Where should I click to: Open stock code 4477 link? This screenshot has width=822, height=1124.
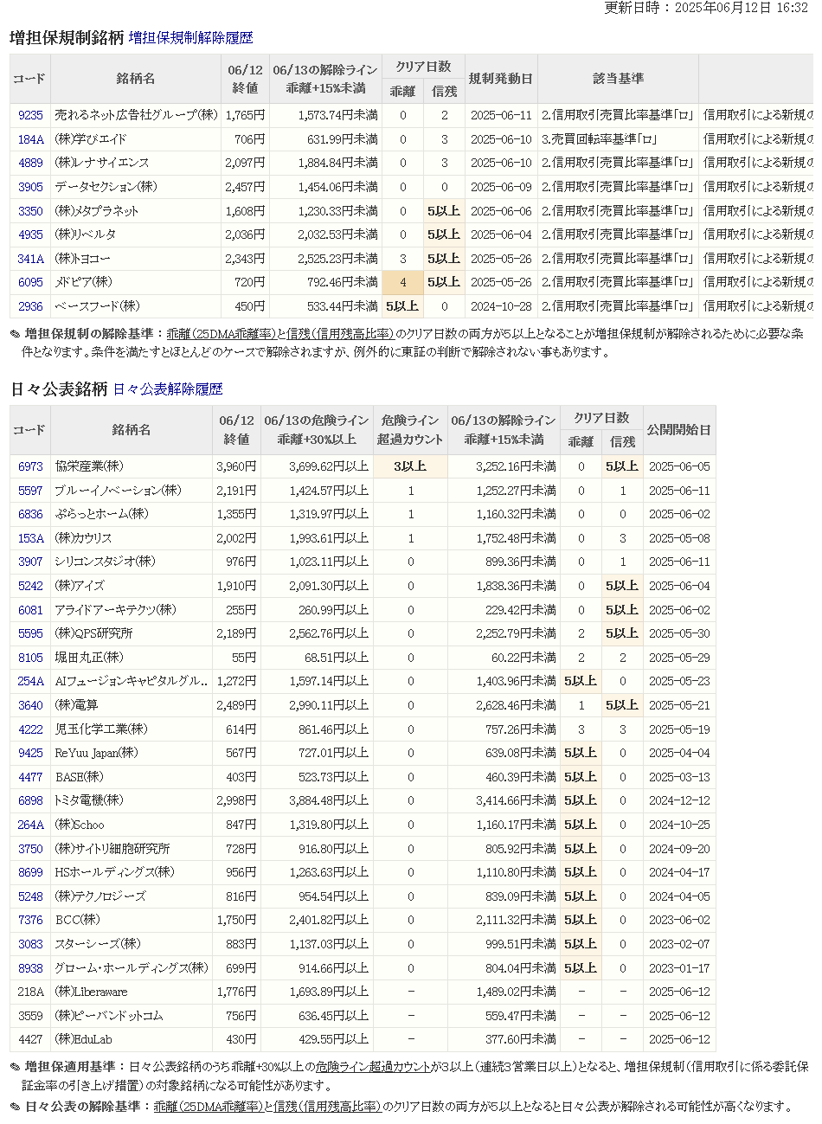(x=30, y=777)
